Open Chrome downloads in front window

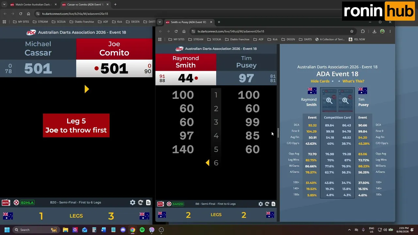[374, 31]
